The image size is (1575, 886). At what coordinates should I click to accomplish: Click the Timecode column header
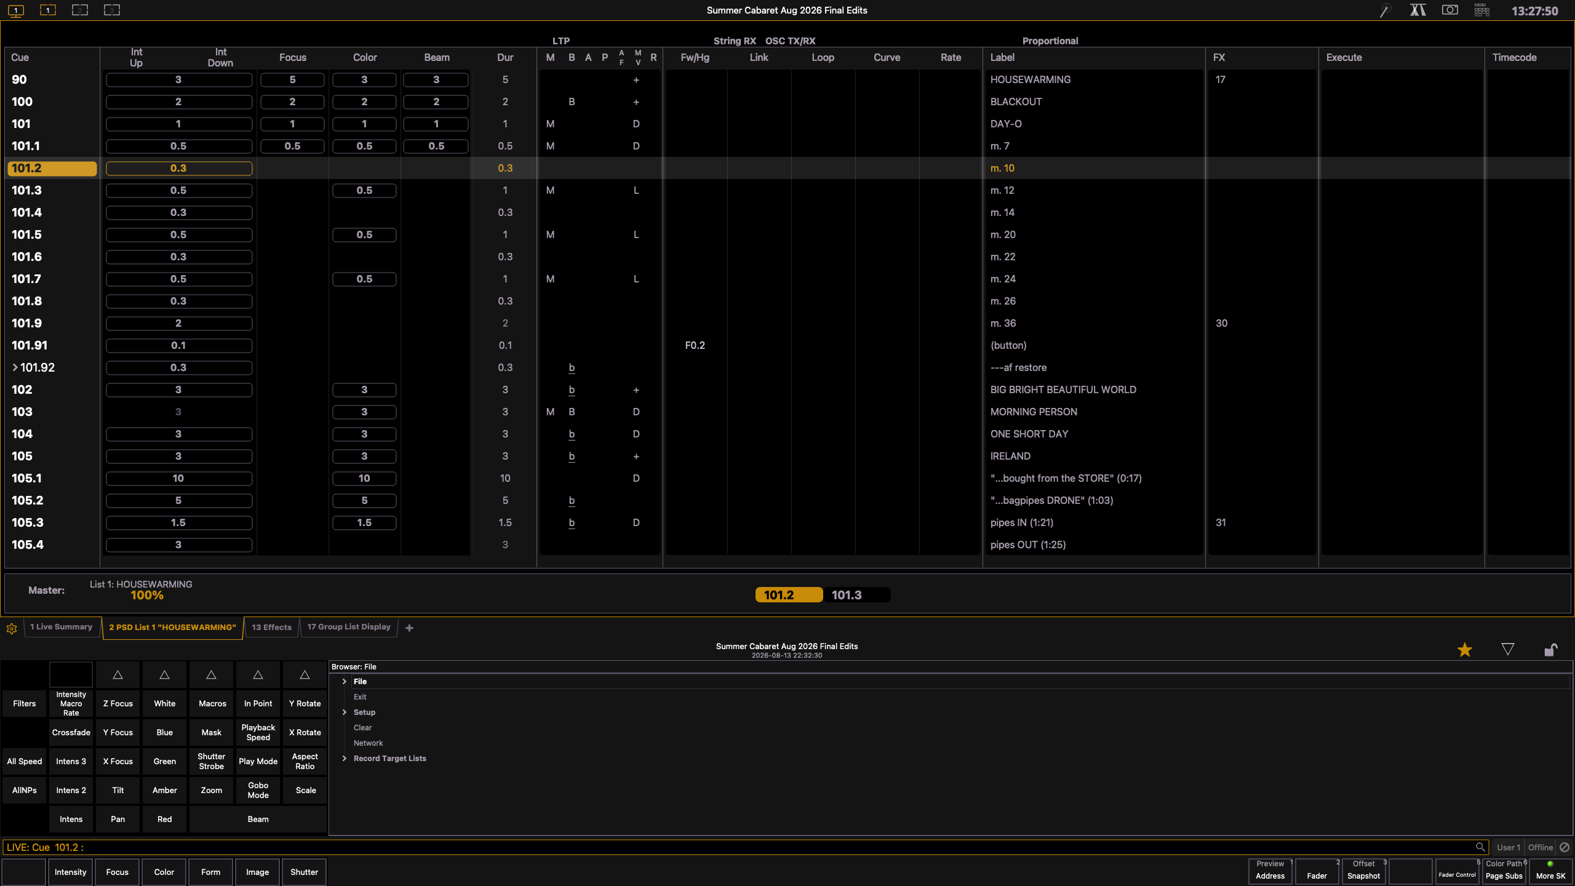(1514, 57)
